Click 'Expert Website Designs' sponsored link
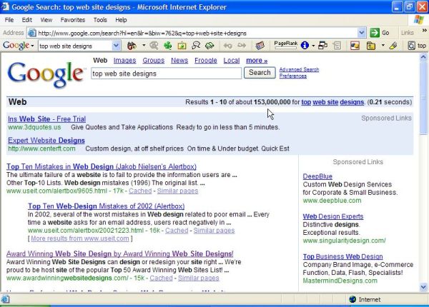The image size is (429, 307). click(x=46, y=141)
